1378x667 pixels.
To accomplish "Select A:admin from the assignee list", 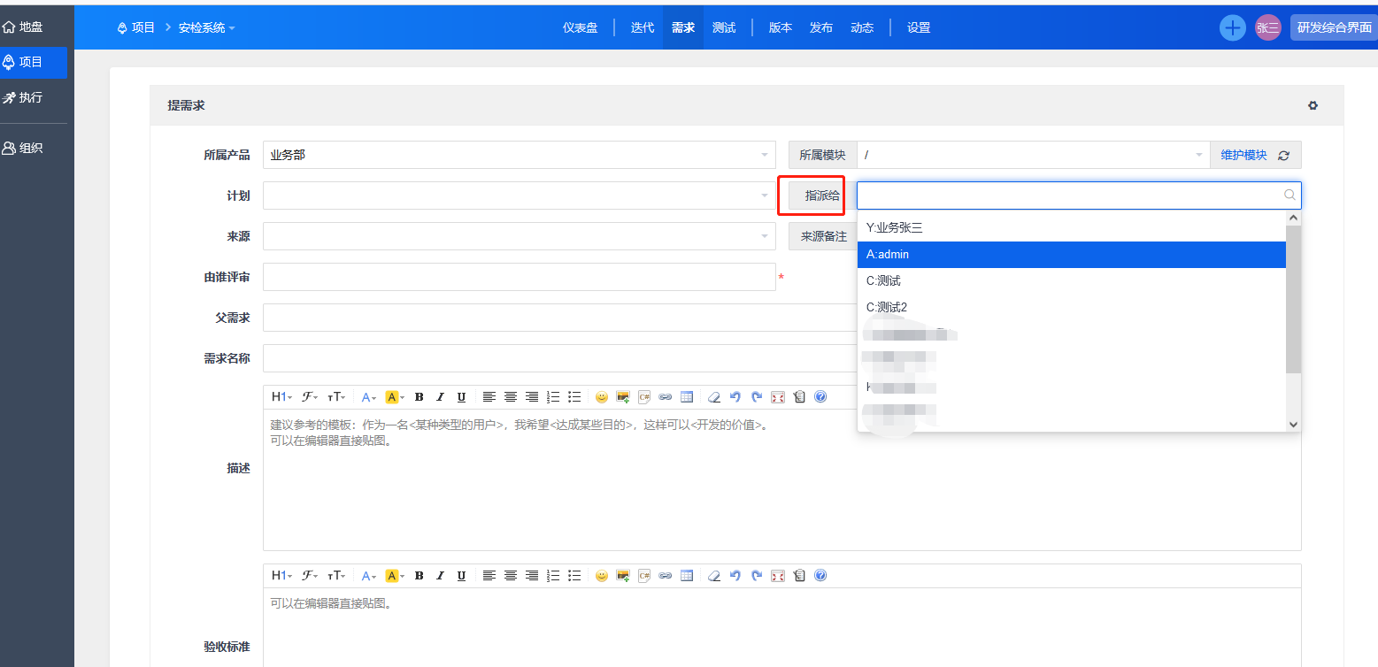I will click(x=1071, y=254).
